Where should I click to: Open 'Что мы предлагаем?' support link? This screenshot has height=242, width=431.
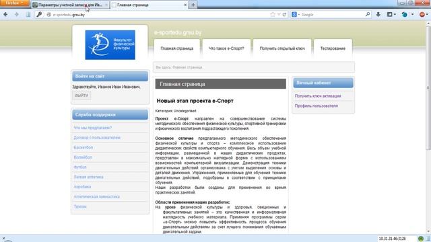(93, 128)
